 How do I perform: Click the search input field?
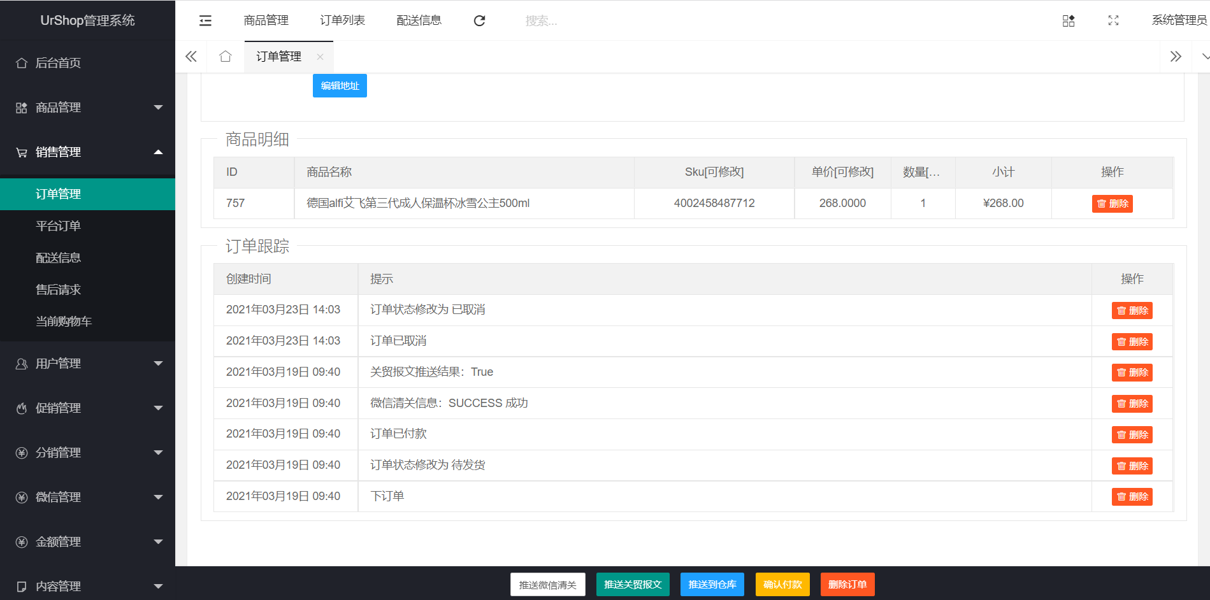(x=573, y=21)
